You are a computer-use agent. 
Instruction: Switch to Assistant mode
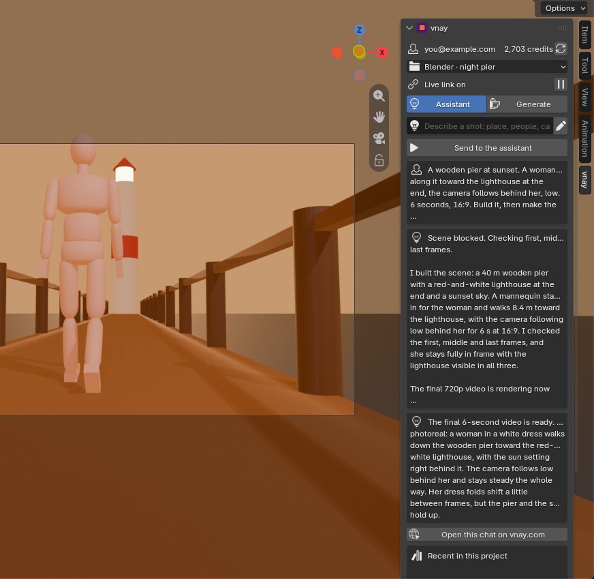(446, 104)
